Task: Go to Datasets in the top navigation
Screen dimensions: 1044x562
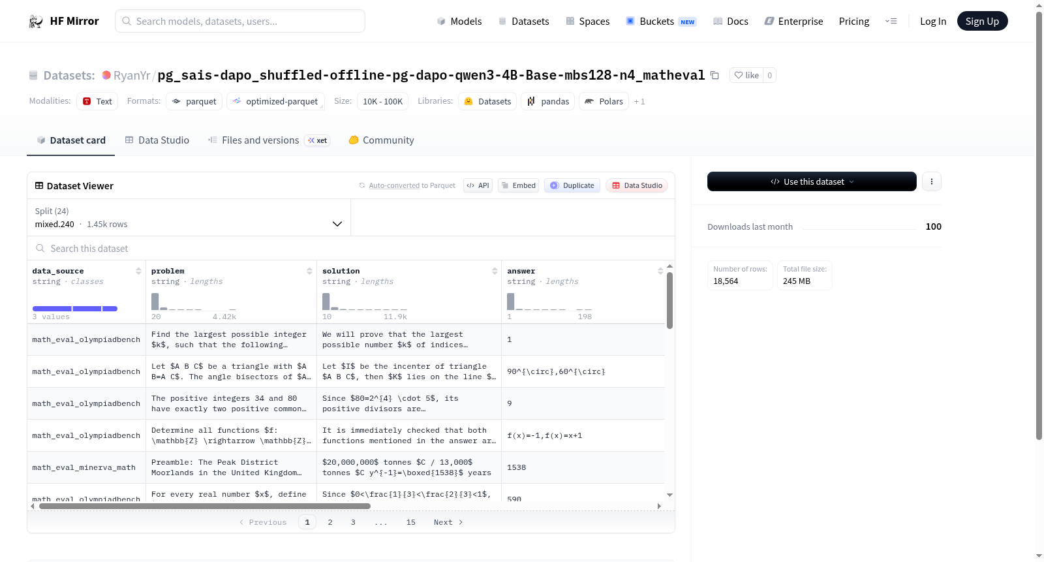Action: [524, 21]
